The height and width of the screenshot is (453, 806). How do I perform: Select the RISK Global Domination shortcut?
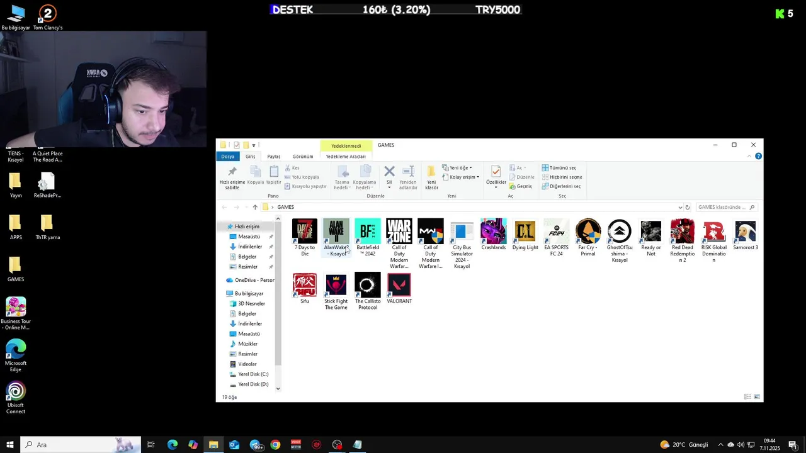coord(714,240)
